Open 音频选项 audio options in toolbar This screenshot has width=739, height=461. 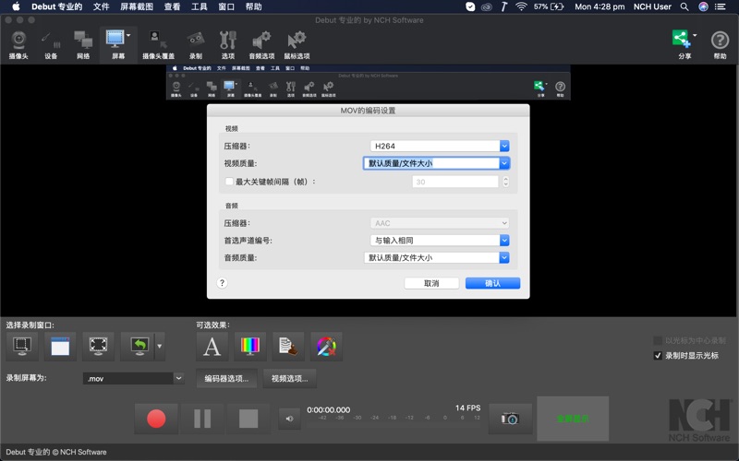click(261, 42)
